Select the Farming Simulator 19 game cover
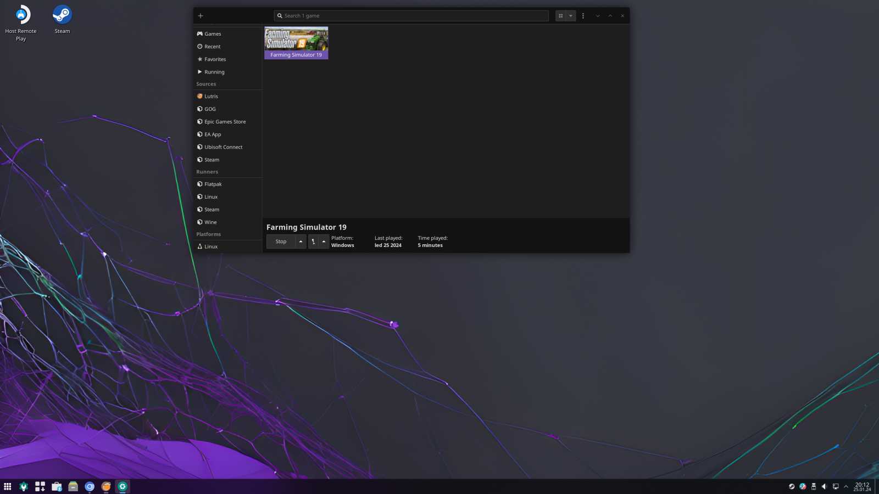The height and width of the screenshot is (494, 879). coord(296,43)
